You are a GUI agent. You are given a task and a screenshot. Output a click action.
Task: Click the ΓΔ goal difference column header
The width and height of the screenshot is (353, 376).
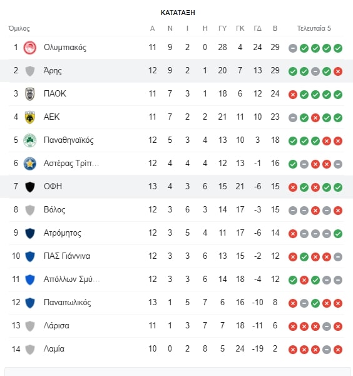[x=257, y=28]
